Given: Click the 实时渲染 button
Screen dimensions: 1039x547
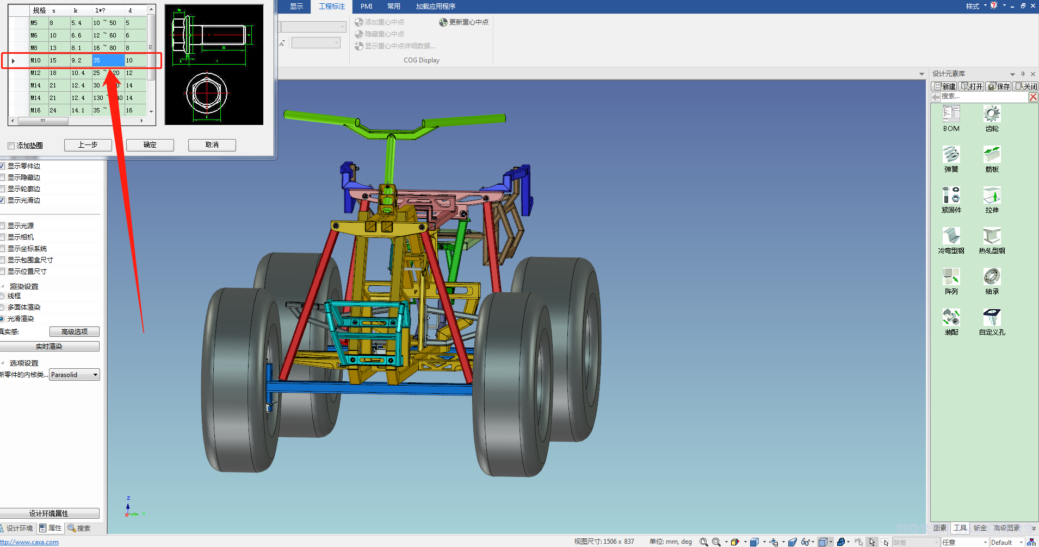Looking at the screenshot, I should 49,346.
